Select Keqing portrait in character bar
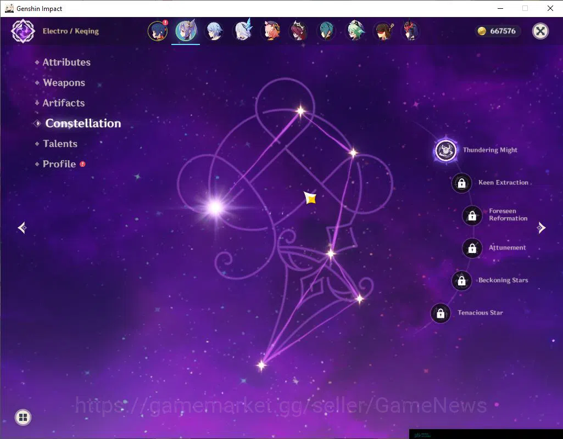This screenshot has height=439, width=563. coord(186,31)
